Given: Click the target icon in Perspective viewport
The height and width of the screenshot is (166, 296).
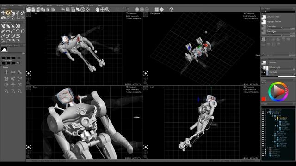Looking at the screenshot, I should [146, 73].
